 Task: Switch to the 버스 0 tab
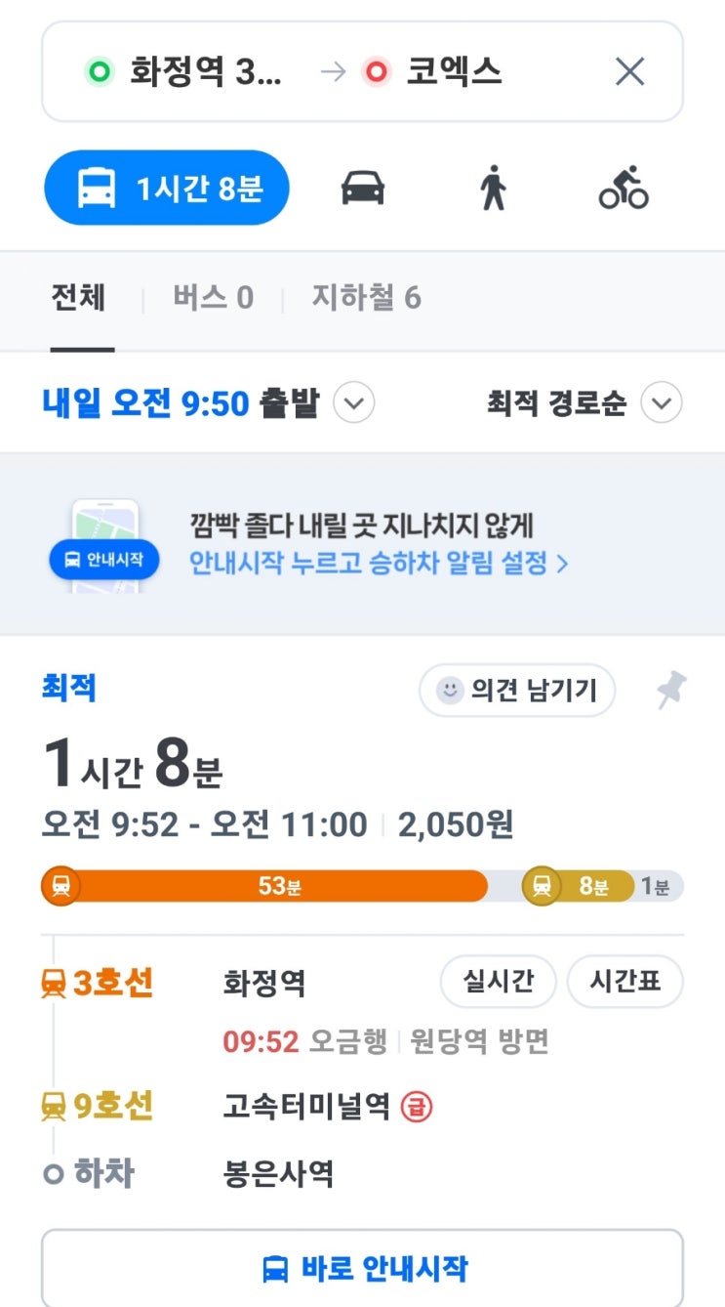213,298
